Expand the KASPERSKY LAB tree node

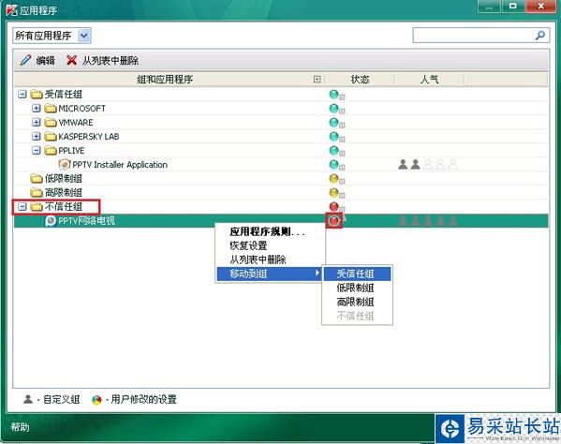pos(37,137)
